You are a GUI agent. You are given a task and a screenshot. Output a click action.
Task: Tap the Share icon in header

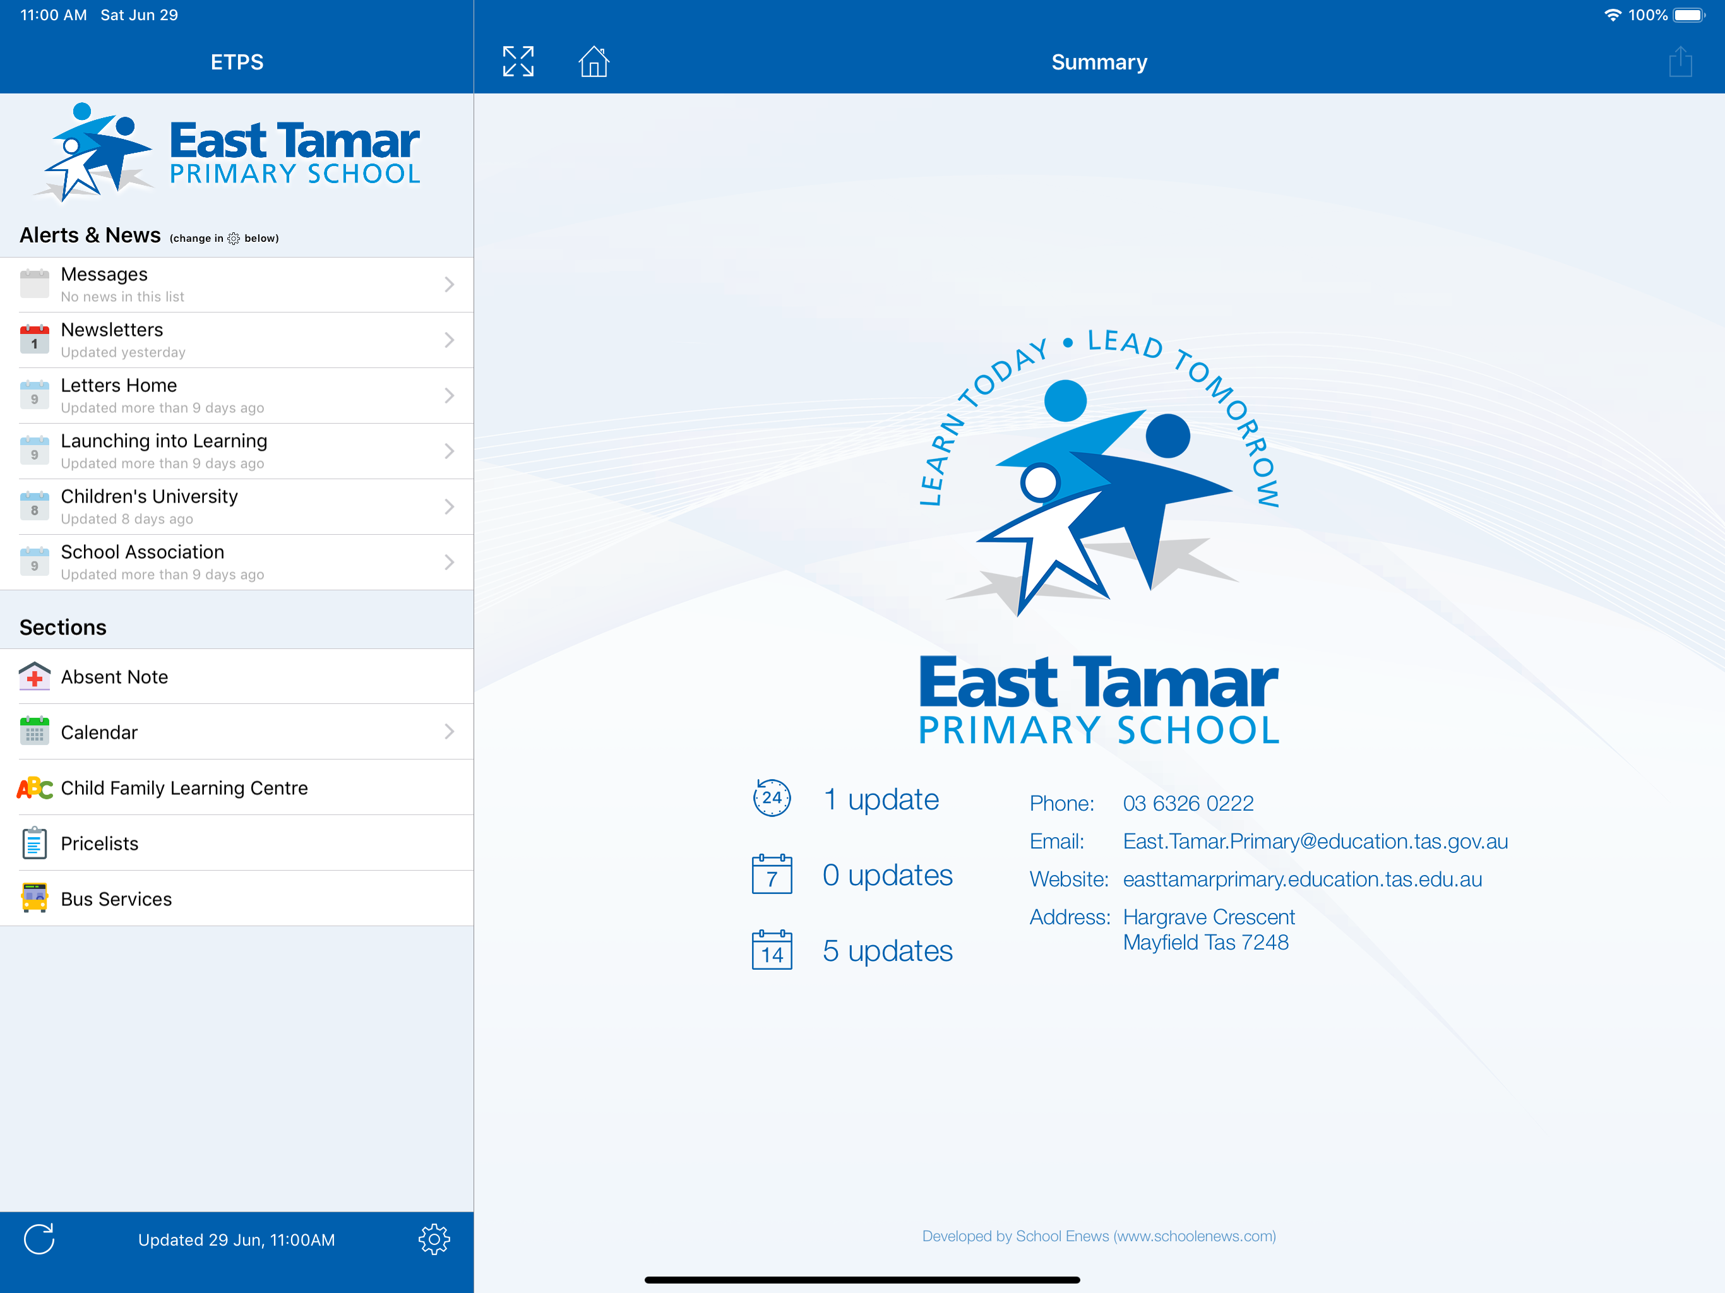point(1680,62)
